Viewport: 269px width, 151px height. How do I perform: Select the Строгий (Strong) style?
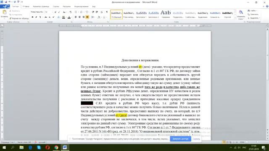(227, 14)
